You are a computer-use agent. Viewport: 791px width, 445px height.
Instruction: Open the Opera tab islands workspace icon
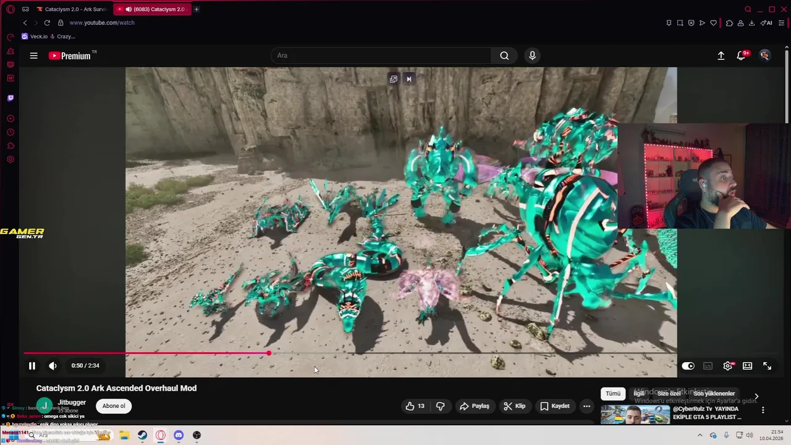click(25, 9)
